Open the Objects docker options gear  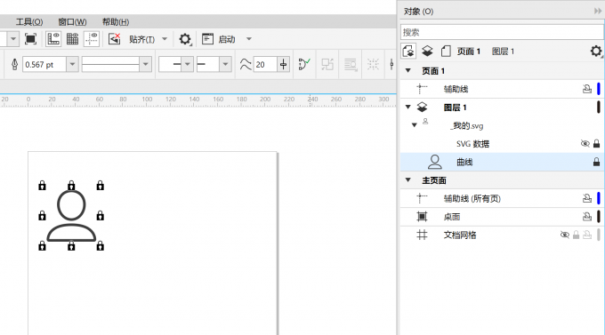596,51
